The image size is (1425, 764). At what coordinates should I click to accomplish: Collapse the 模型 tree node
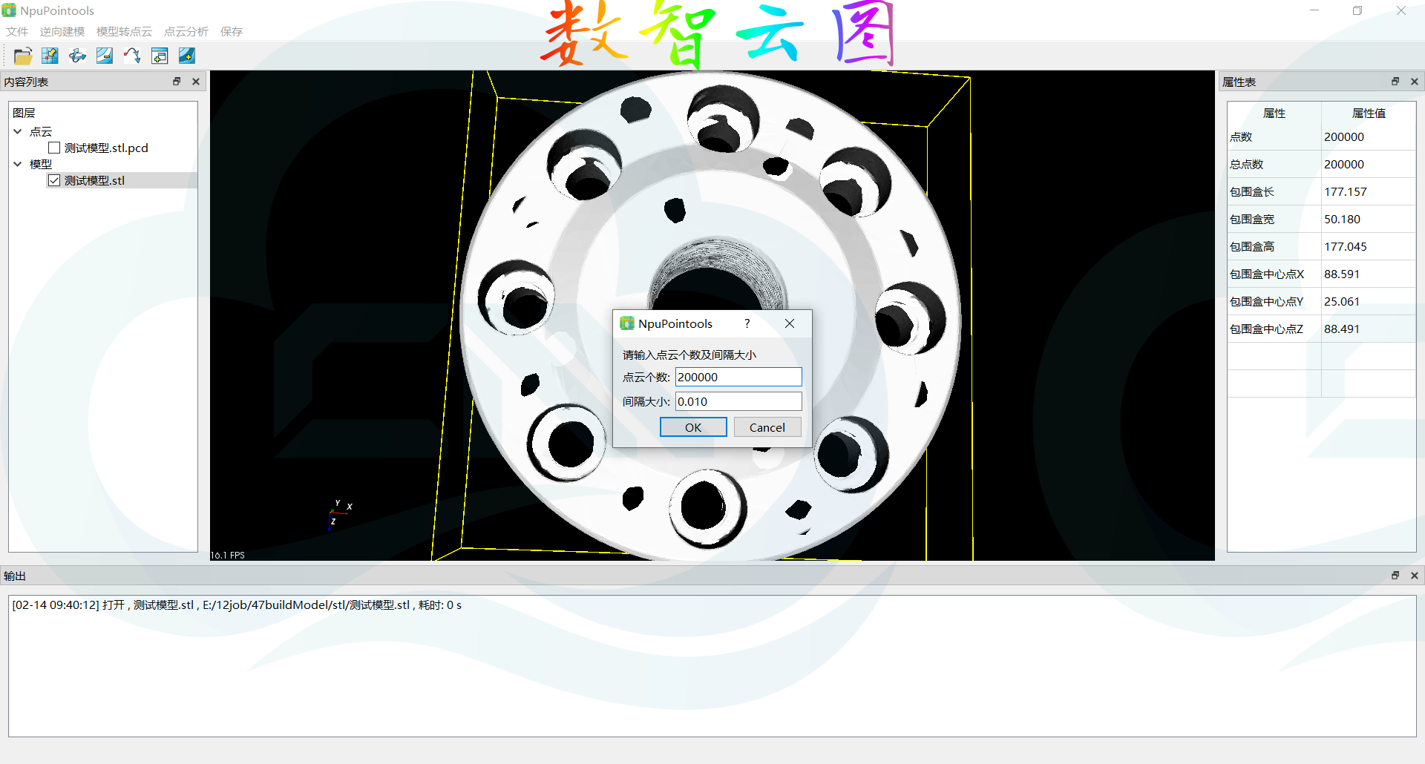18,164
